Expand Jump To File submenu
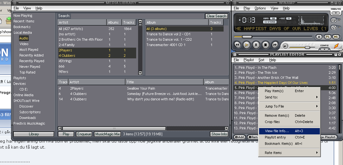343x165 pixels. click(289, 106)
